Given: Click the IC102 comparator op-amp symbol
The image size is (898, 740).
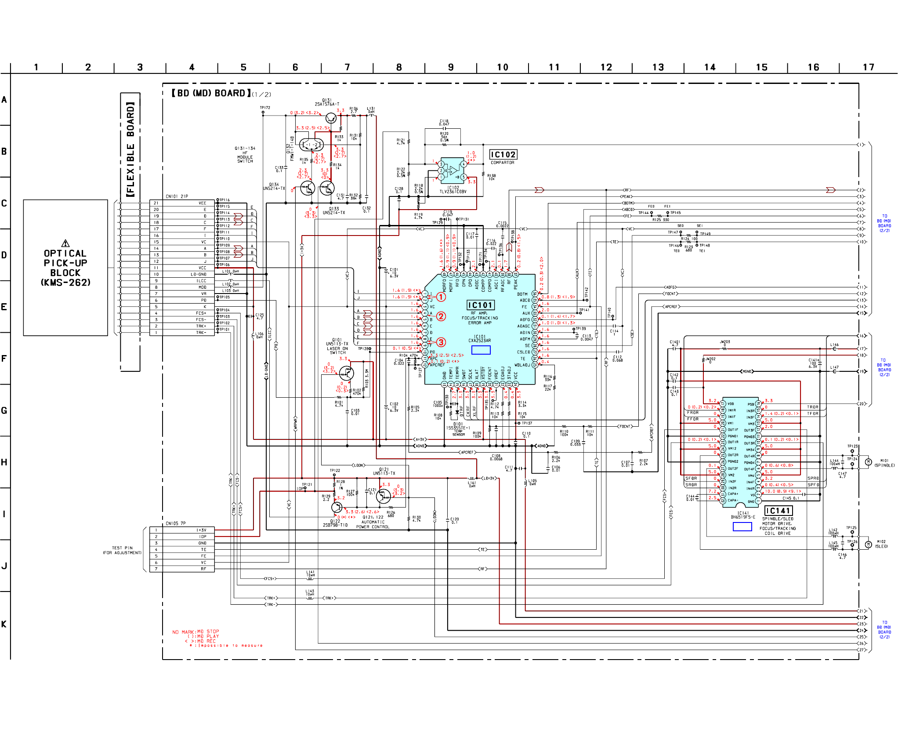Looking at the screenshot, I should tap(453, 170).
